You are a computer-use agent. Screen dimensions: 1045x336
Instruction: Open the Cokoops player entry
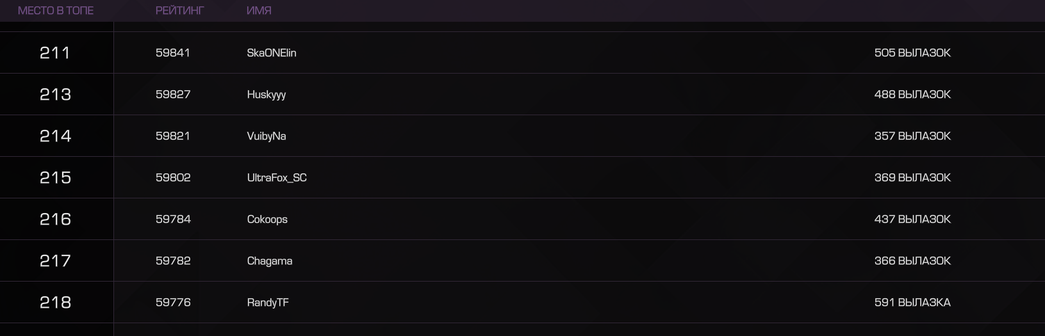click(x=267, y=220)
